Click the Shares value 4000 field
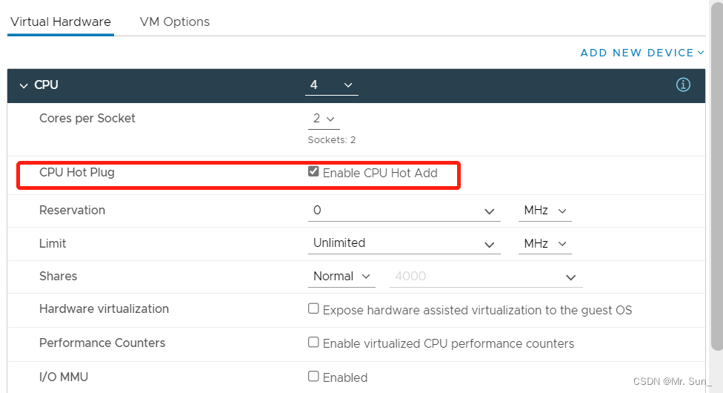 coord(474,277)
